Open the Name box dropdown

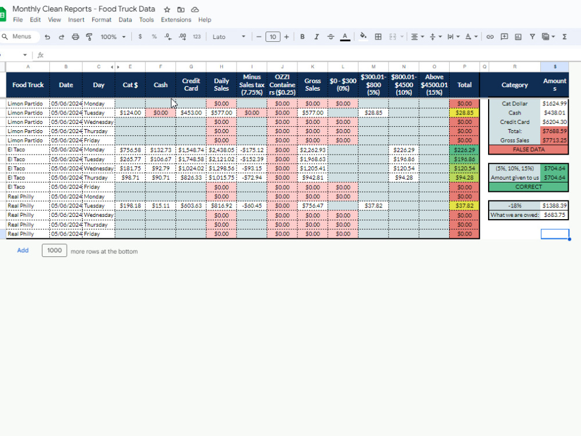pyautogui.click(x=25, y=55)
